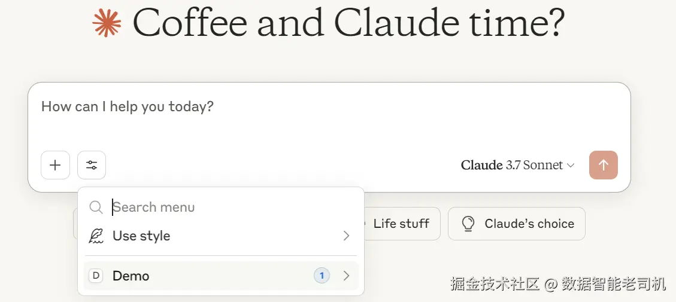Image resolution: width=676 pixels, height=302 pixels.
Task: Click the orange Claude starburst logo
Action: click(x=107, y=23)
